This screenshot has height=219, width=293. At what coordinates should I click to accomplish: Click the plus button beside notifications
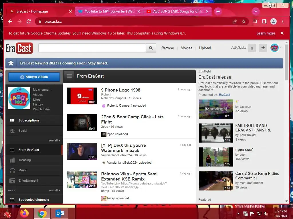pos(263,48)
